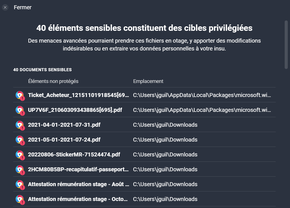Click the alert icon next to UP7V6F PDF
The width and height of the screenshot is (290, 208).
click(x=19, y=110)
